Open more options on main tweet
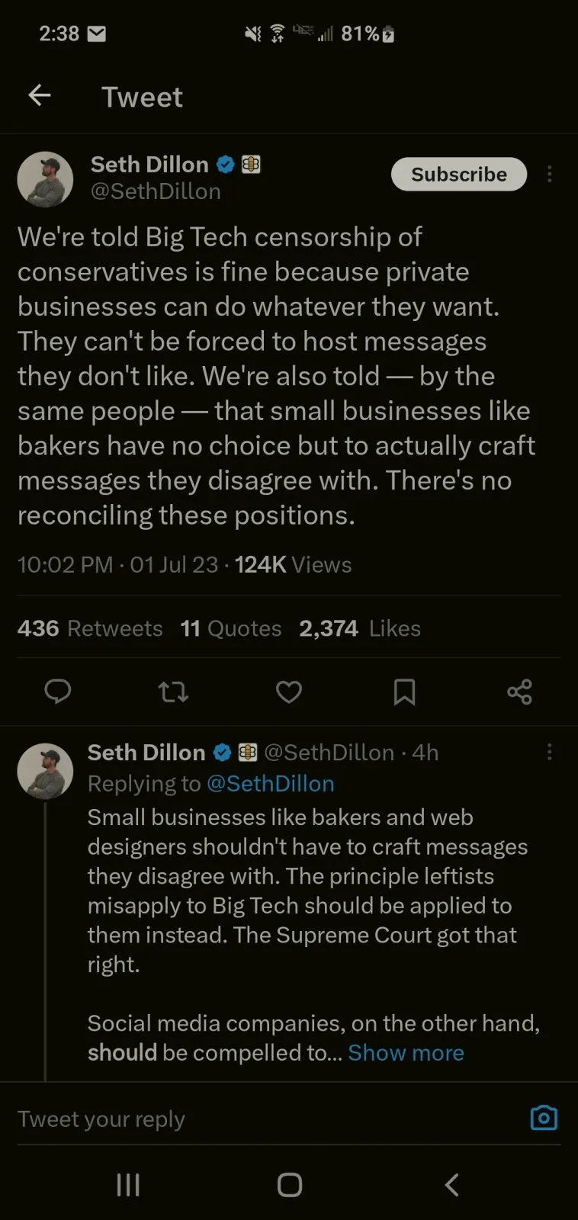The width and height of the screenshot is (578, 1220). (x=549, y=174)
